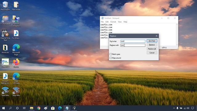Enable the Match case checkbox
This screenshot has width=197, height=111.
111,54
